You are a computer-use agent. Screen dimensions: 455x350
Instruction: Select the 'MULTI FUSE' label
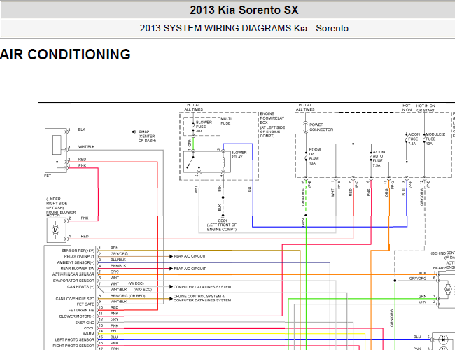(226, 120)
